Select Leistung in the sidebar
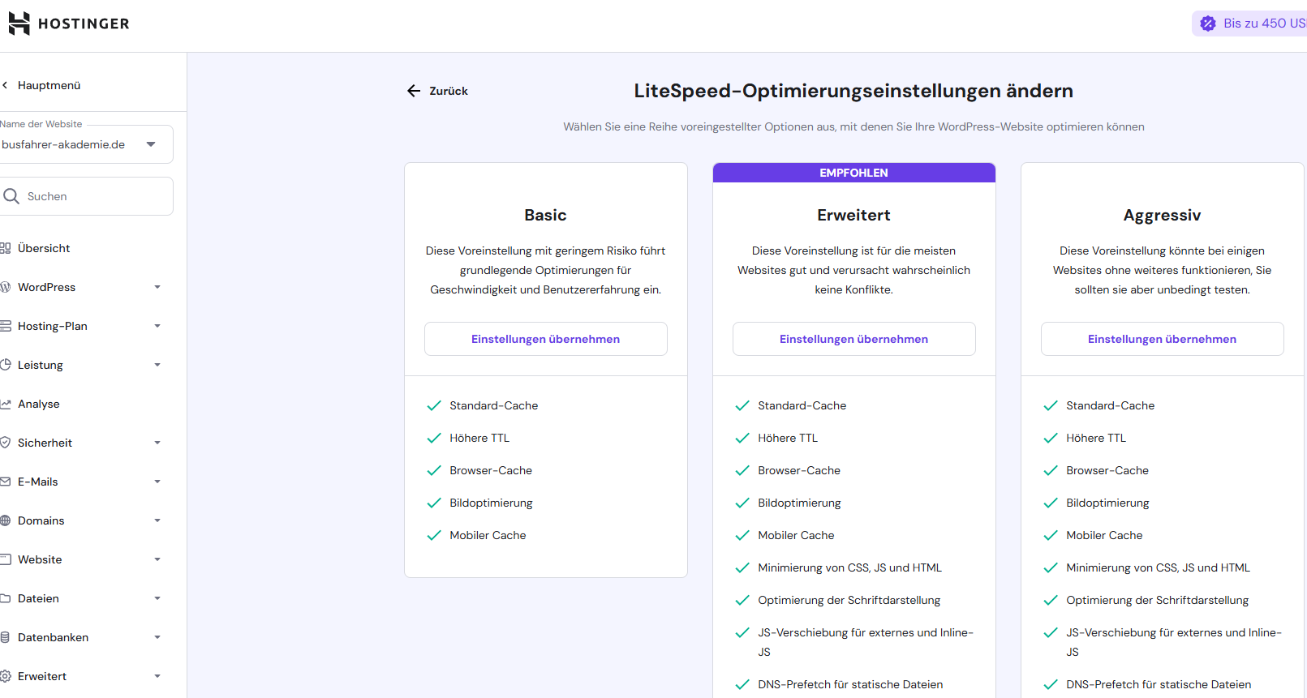 point(41,365)
